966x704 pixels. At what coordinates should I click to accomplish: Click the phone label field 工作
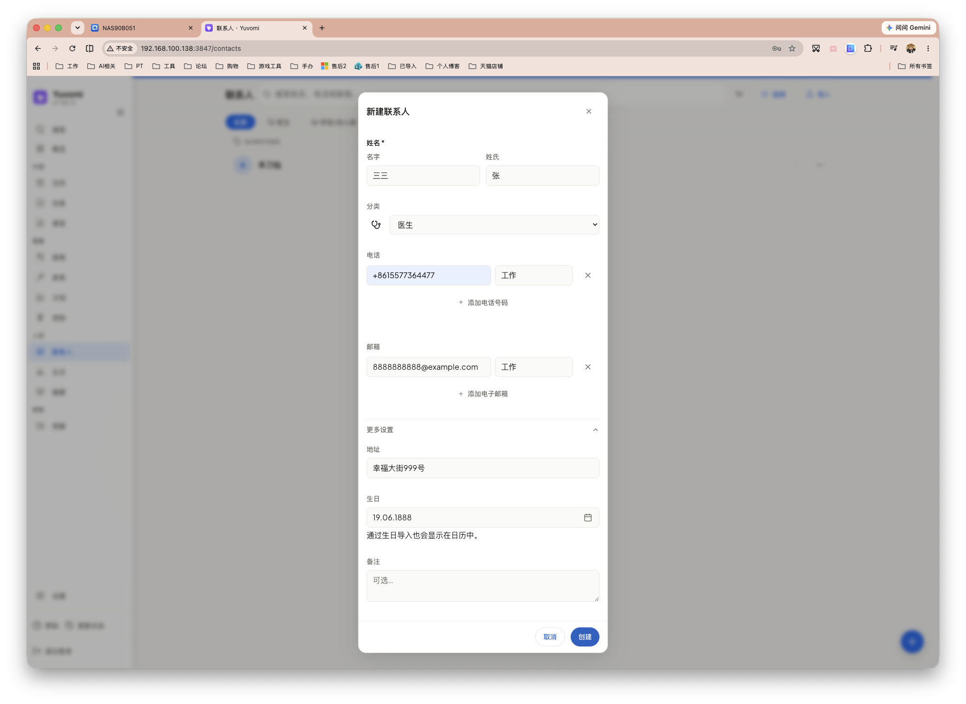coord(533,275)
